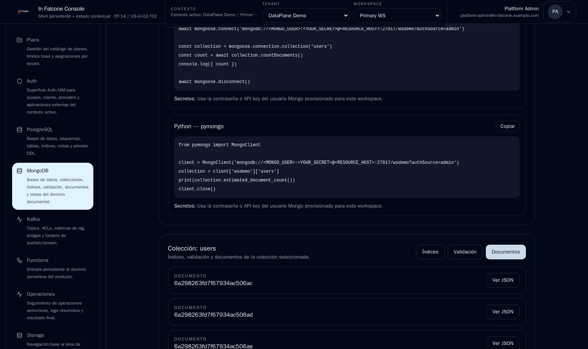Click document ID 6a298263fd7f67934ac506ac

(213, 283)
